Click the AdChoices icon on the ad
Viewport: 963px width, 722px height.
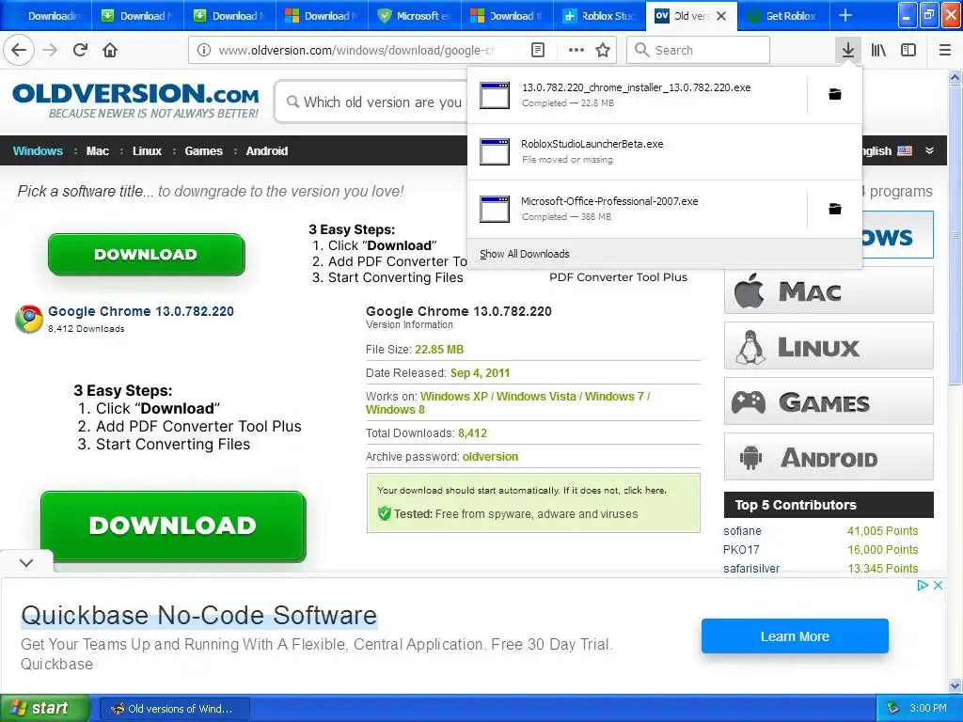click(922, 585)
